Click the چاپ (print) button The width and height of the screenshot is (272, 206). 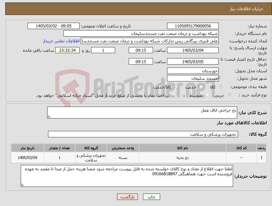151,197
